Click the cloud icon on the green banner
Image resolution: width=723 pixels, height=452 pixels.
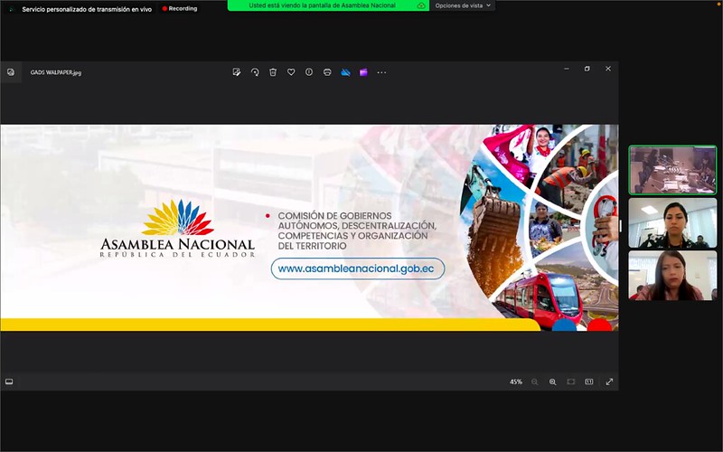click(x=420, y=5)
